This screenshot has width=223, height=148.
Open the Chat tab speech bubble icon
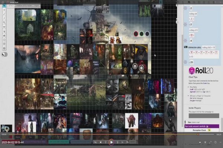coord(189,2)
